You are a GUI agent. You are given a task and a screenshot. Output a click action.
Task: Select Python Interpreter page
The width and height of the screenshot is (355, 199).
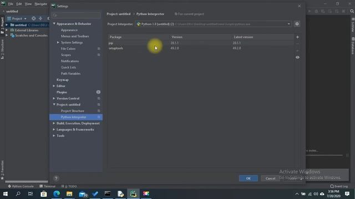(76, 117)
